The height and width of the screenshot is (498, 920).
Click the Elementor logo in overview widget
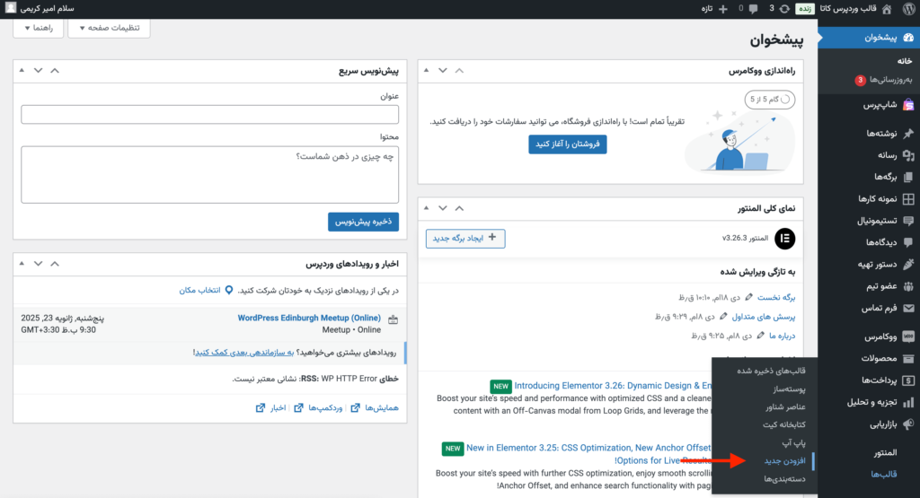click(784, 239)
